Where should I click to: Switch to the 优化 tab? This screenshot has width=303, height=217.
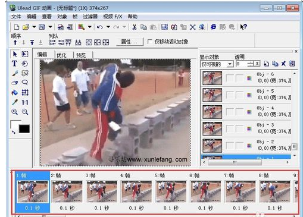(x=61, y=55)
